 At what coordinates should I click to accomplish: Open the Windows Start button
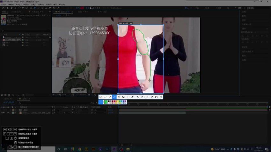click(3, 149)
